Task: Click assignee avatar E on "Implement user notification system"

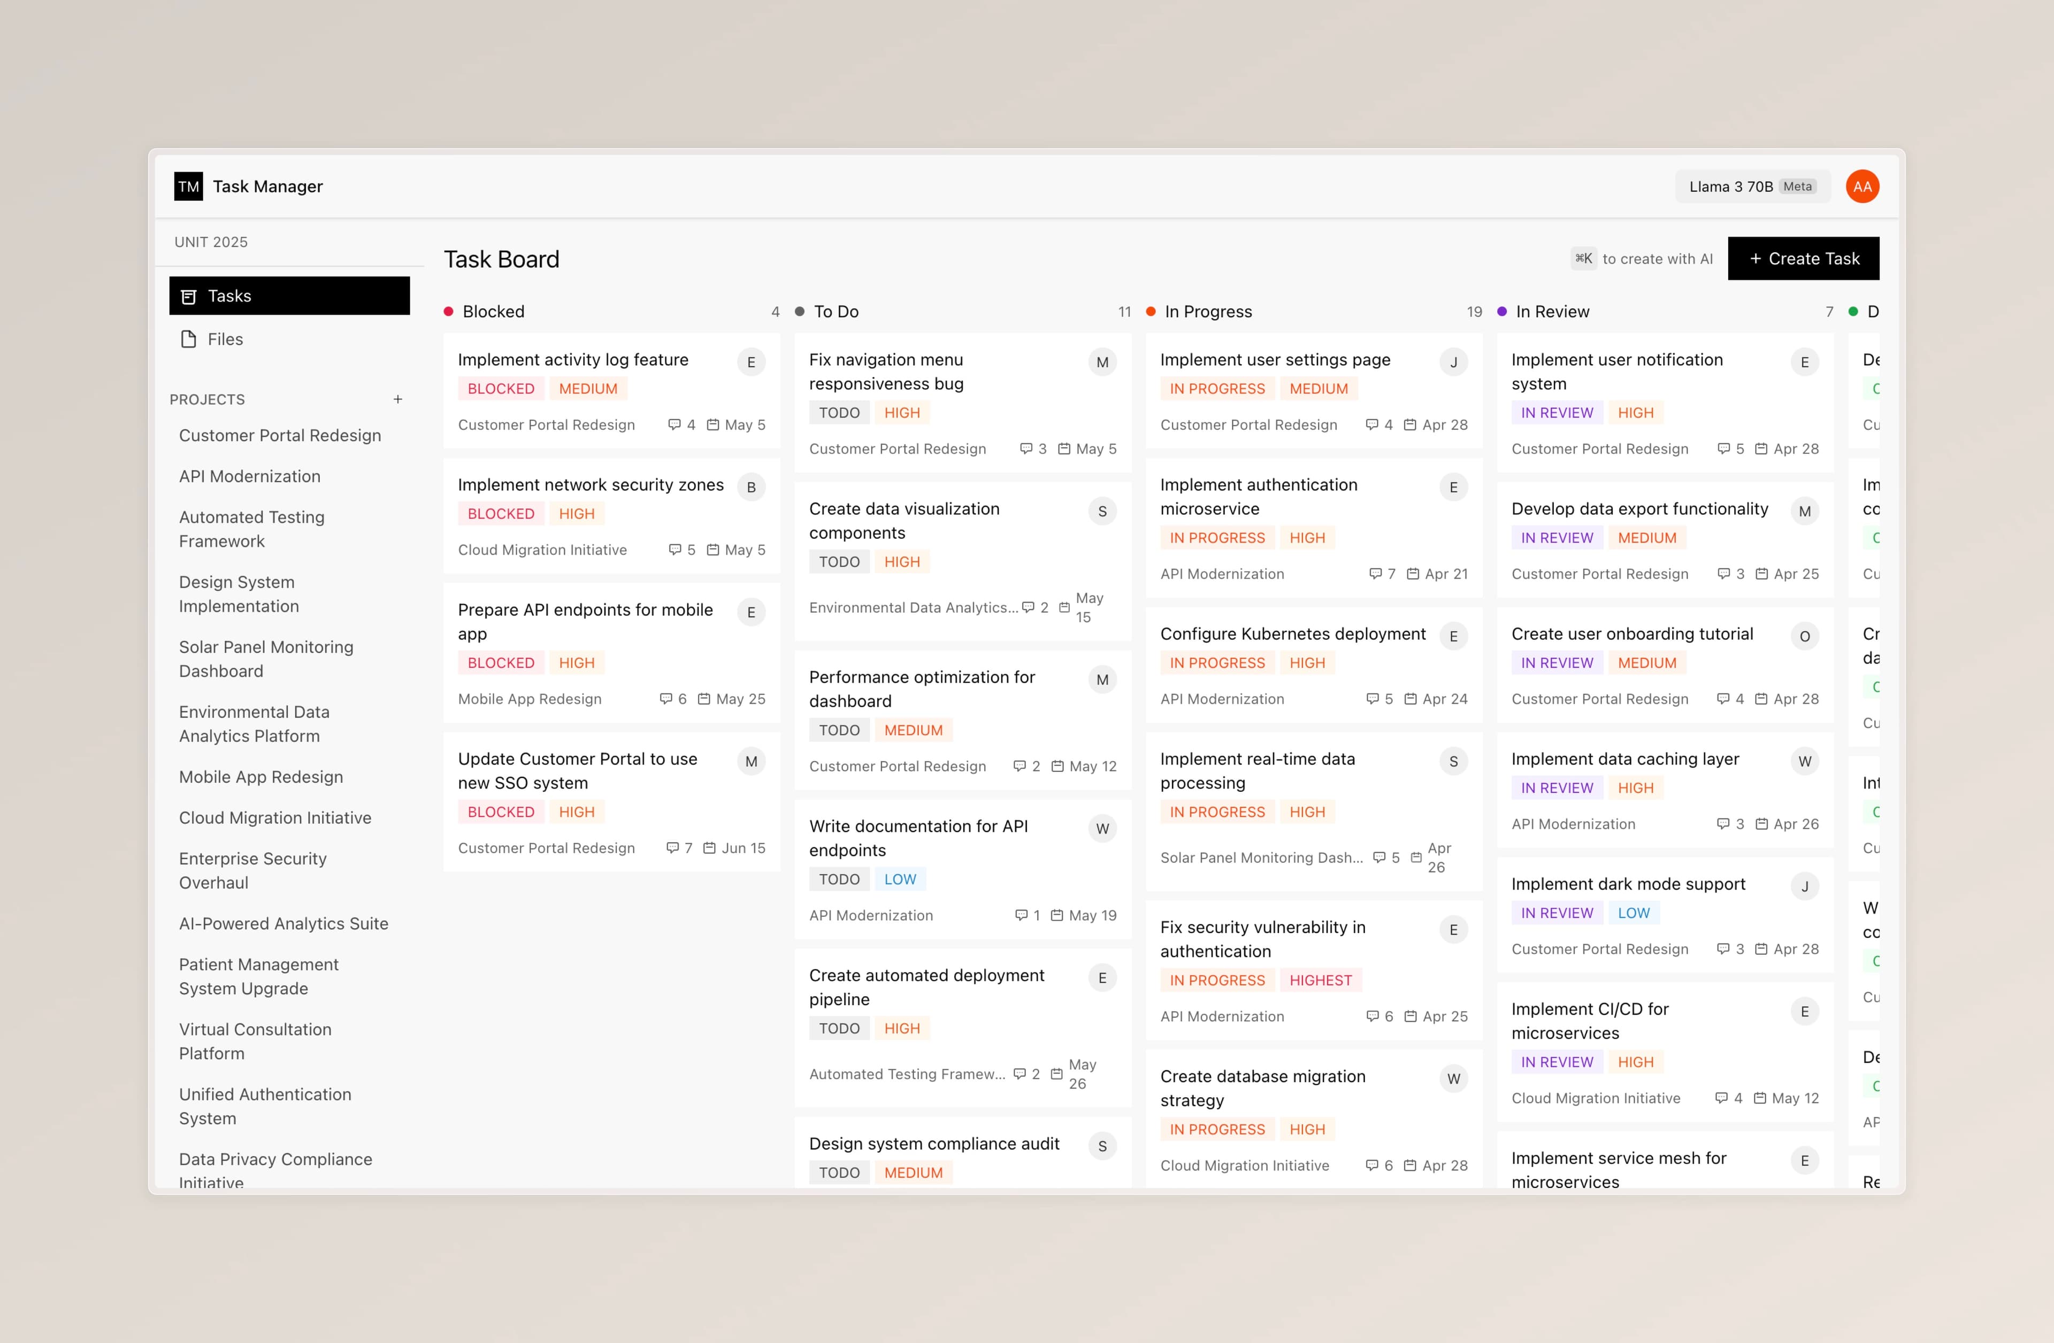Action: 1805,362
